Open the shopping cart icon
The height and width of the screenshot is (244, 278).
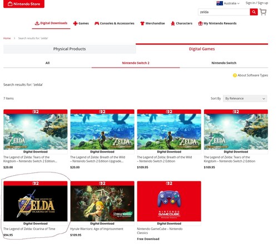(x=263, y=12)
